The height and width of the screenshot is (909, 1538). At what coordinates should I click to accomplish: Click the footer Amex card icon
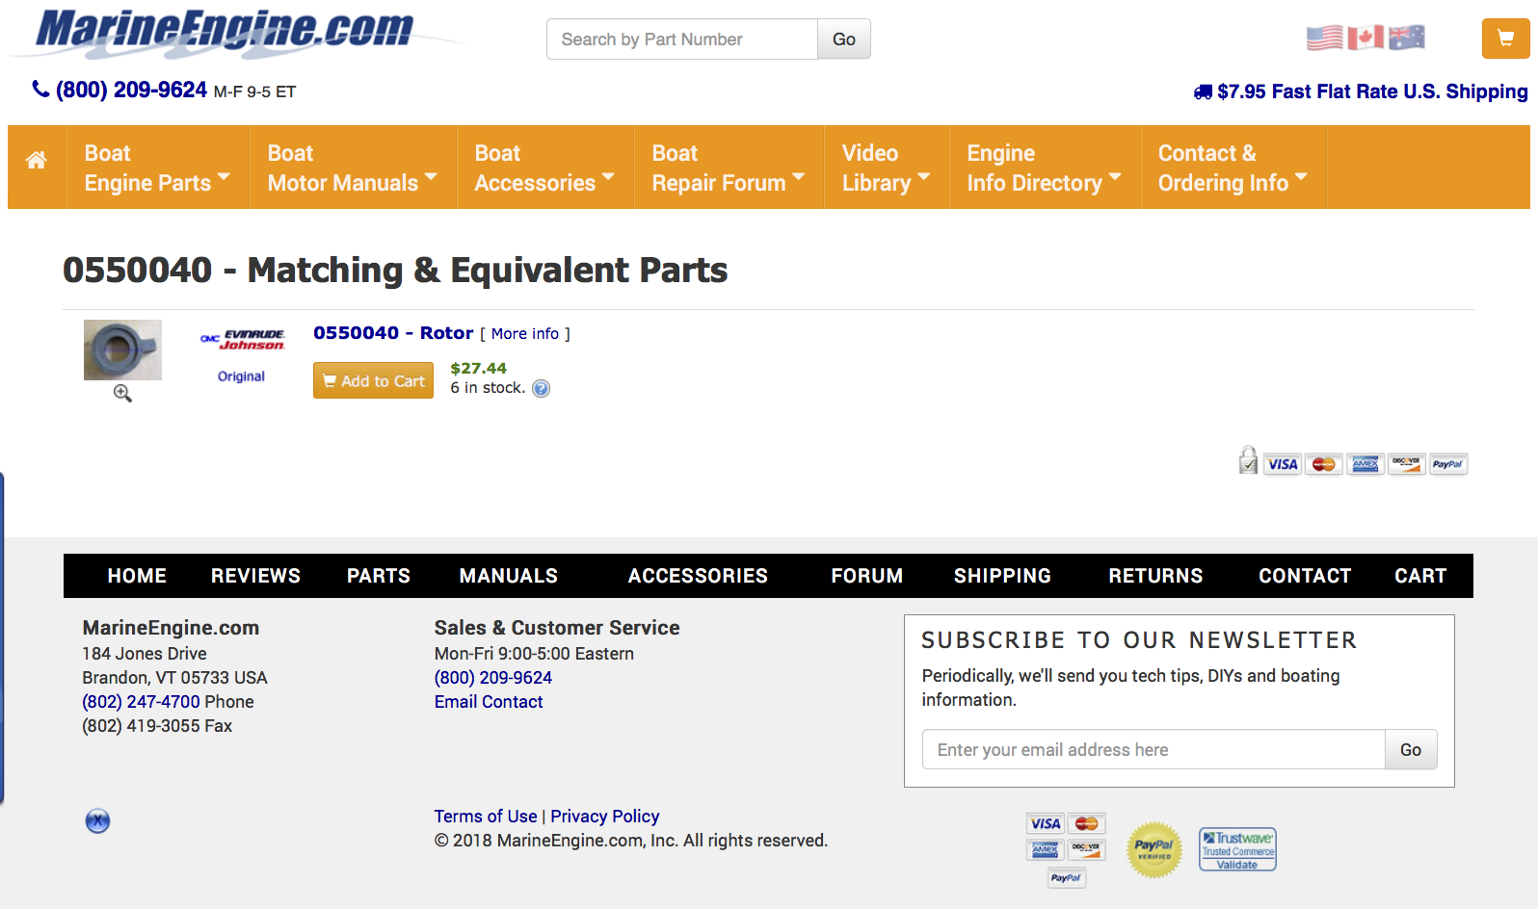pyautogui.click(x=1046, y=850)
